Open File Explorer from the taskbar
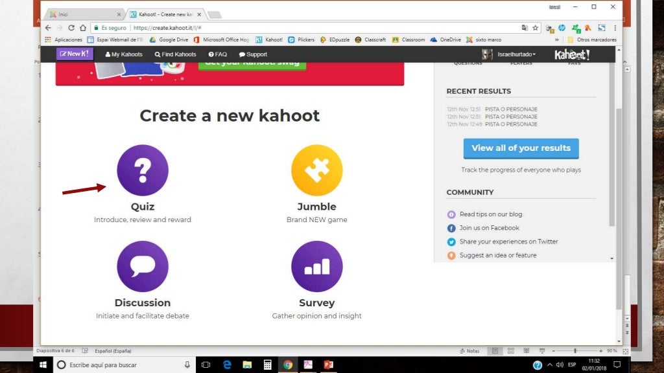 pos(247,365)
